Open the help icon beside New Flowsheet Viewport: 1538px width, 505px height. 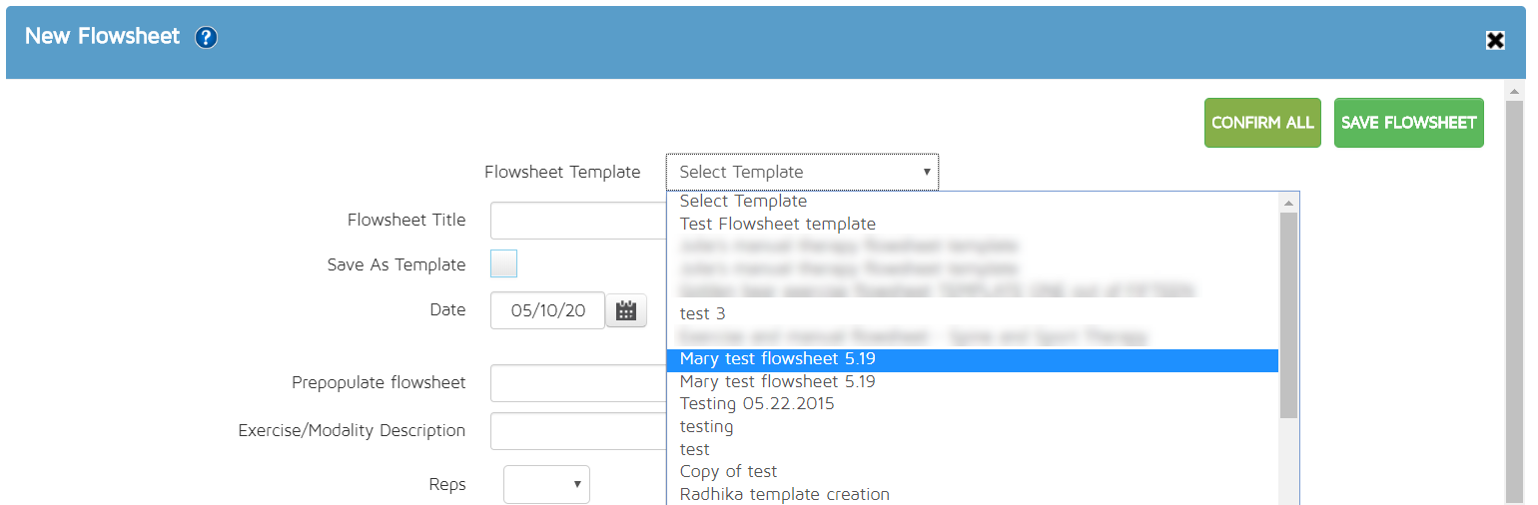point(207,38)
